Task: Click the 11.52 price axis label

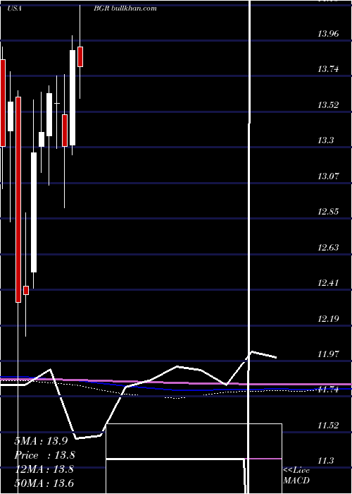Action: tap(328, 426)
